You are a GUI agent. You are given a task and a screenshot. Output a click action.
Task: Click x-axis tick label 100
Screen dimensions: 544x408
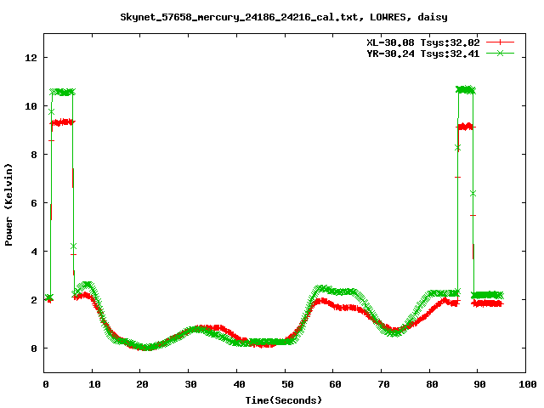(527, 384)
